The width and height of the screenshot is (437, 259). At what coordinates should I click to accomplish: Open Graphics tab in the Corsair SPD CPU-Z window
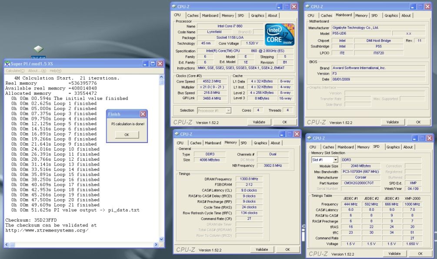393,147
